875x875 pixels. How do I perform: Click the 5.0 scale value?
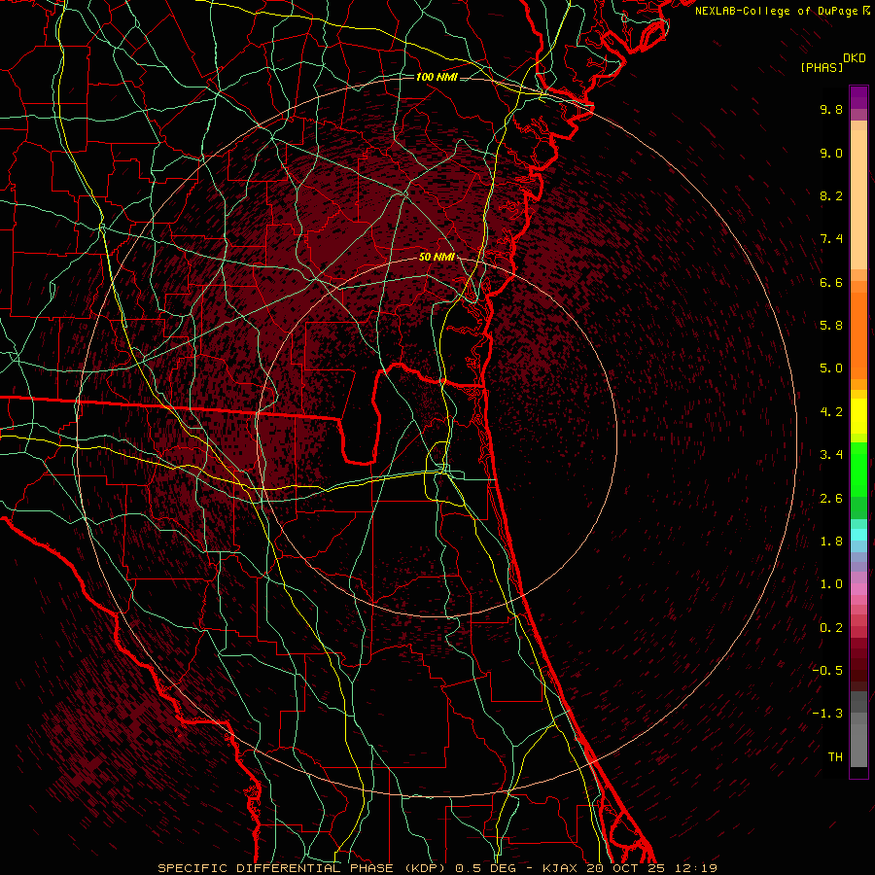pyautogui.click(x=831, y=368)
